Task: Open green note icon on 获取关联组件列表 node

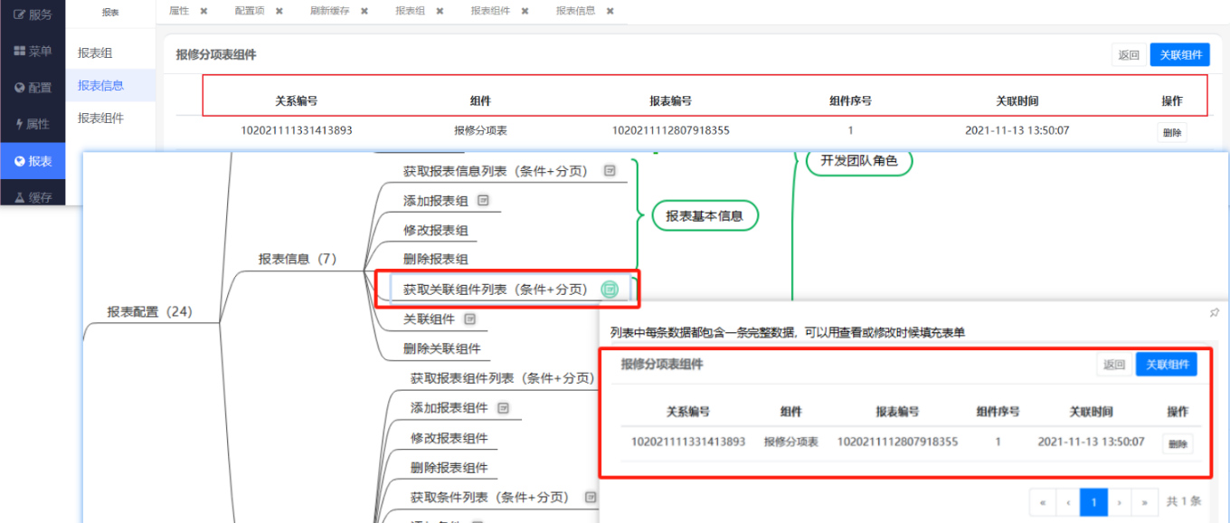Action: 610,290
